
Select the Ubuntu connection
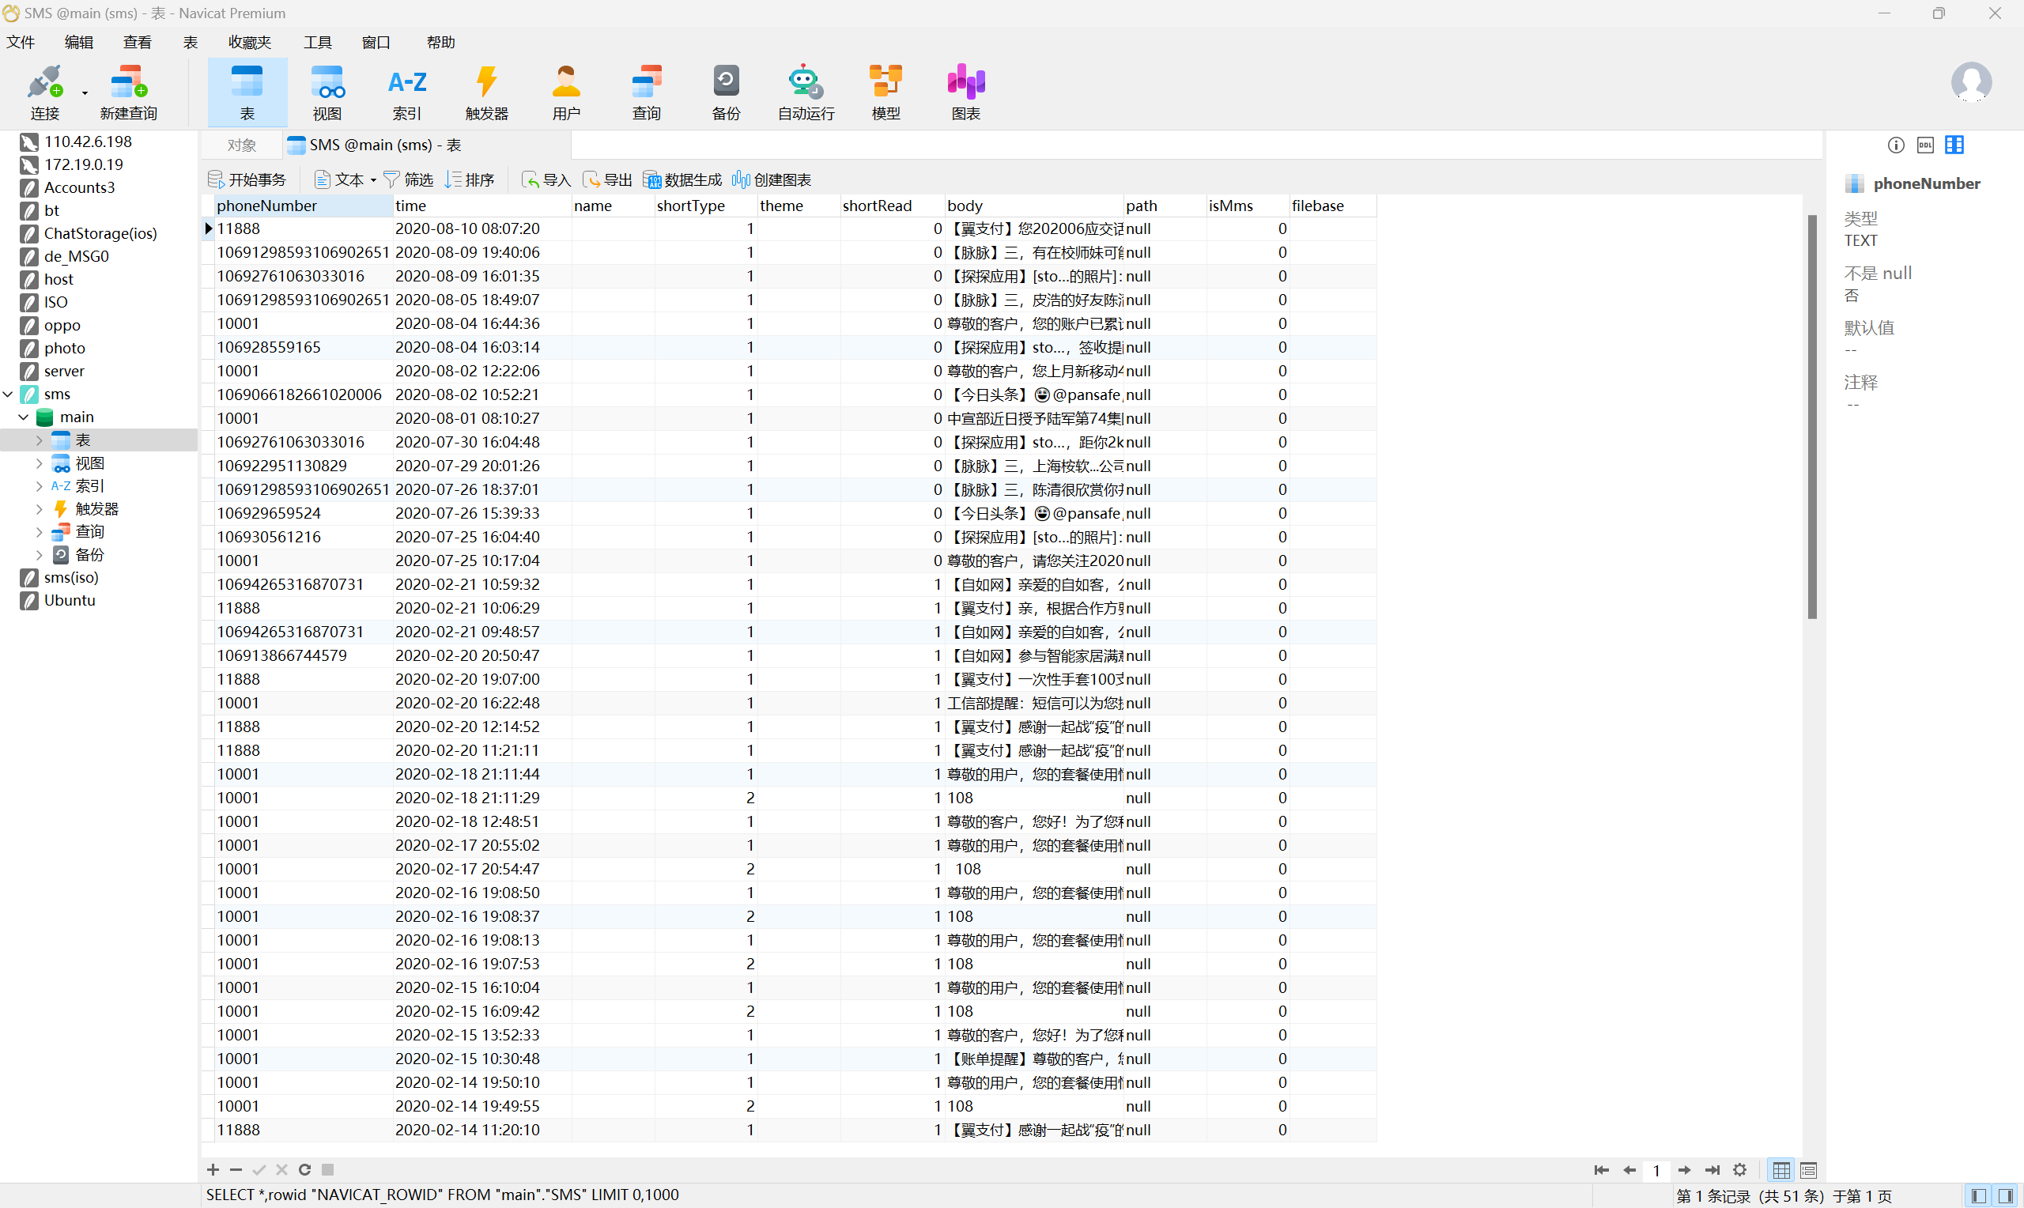[x=69, y=601]
